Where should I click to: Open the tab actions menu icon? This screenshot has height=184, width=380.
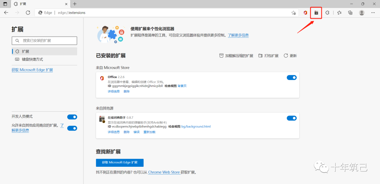tap(5, 4)
